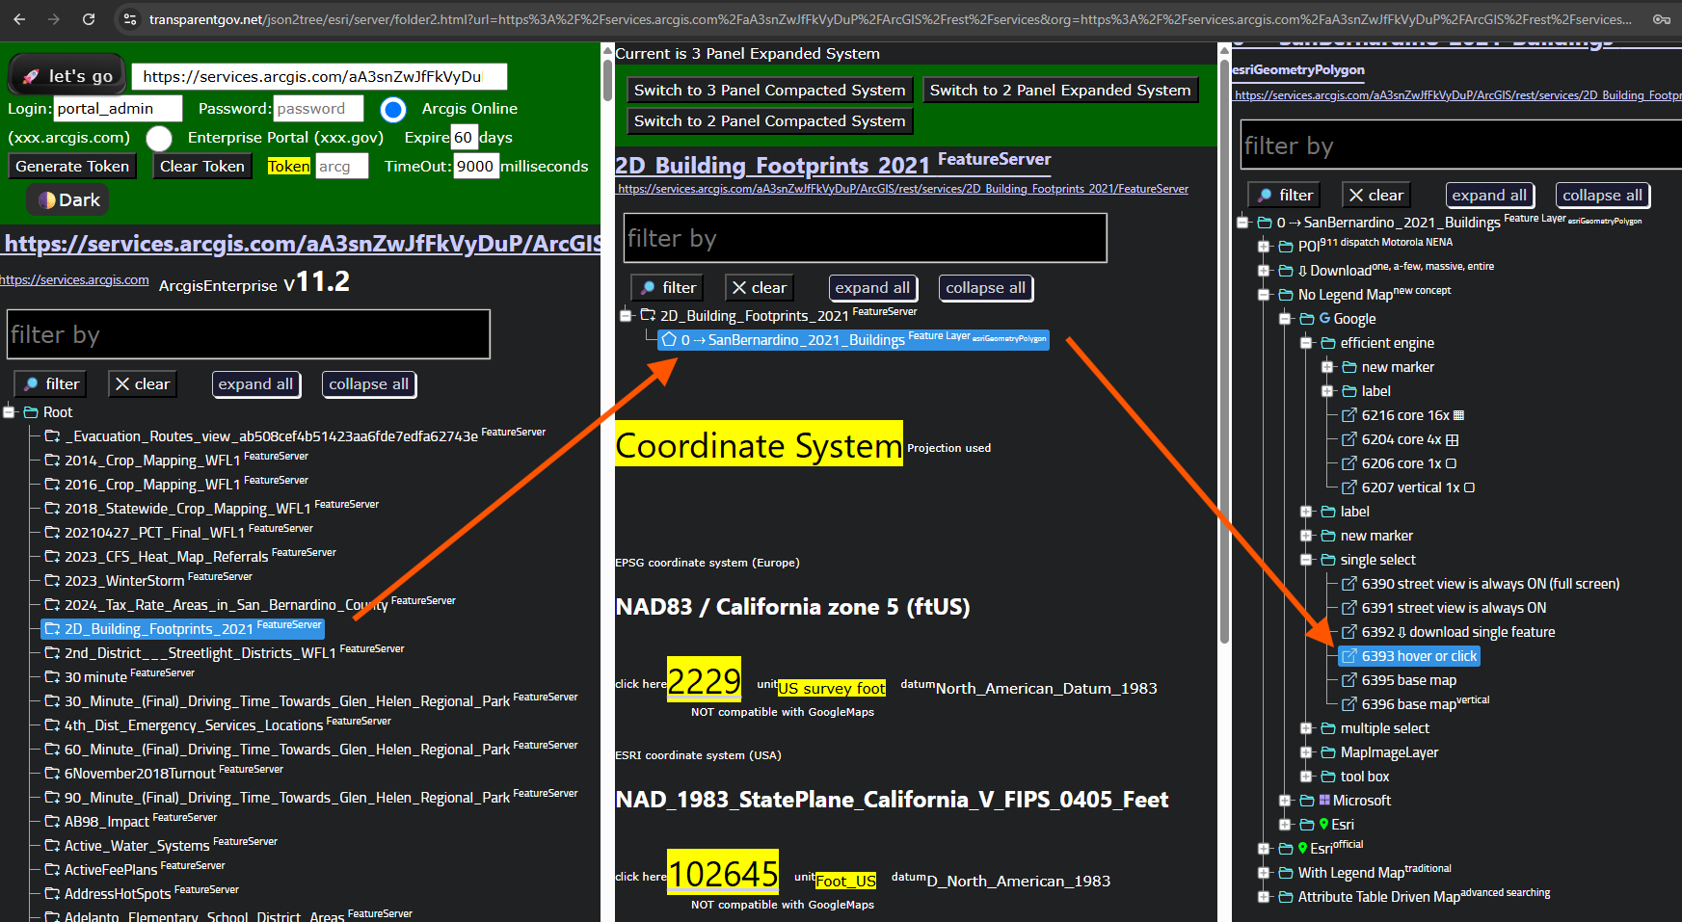The width and height of the screenshot is (1682, 922).
Task: Click the TimeOut milliseconds field
Action: (x=475, y=166)
